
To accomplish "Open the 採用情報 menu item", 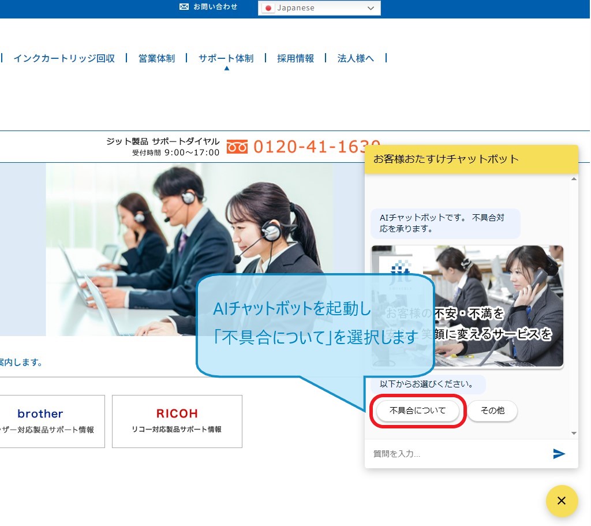I will [295, 58].
